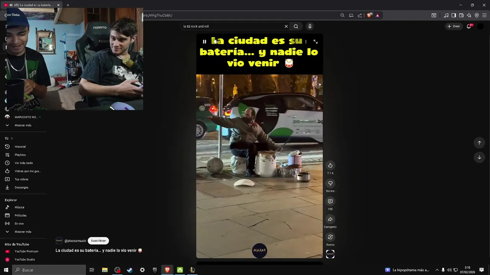
Task: Click the zoom-out magnifier in address bar
Action: 342,15
